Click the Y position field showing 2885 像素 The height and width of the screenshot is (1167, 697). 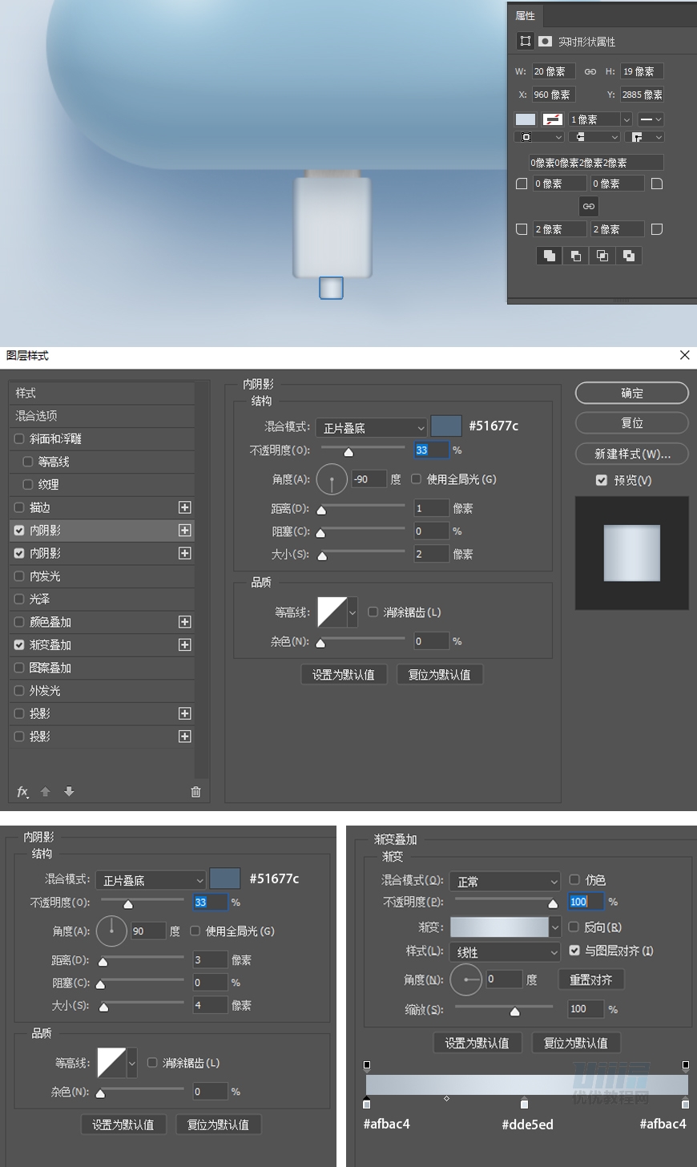tap(642, 95)
